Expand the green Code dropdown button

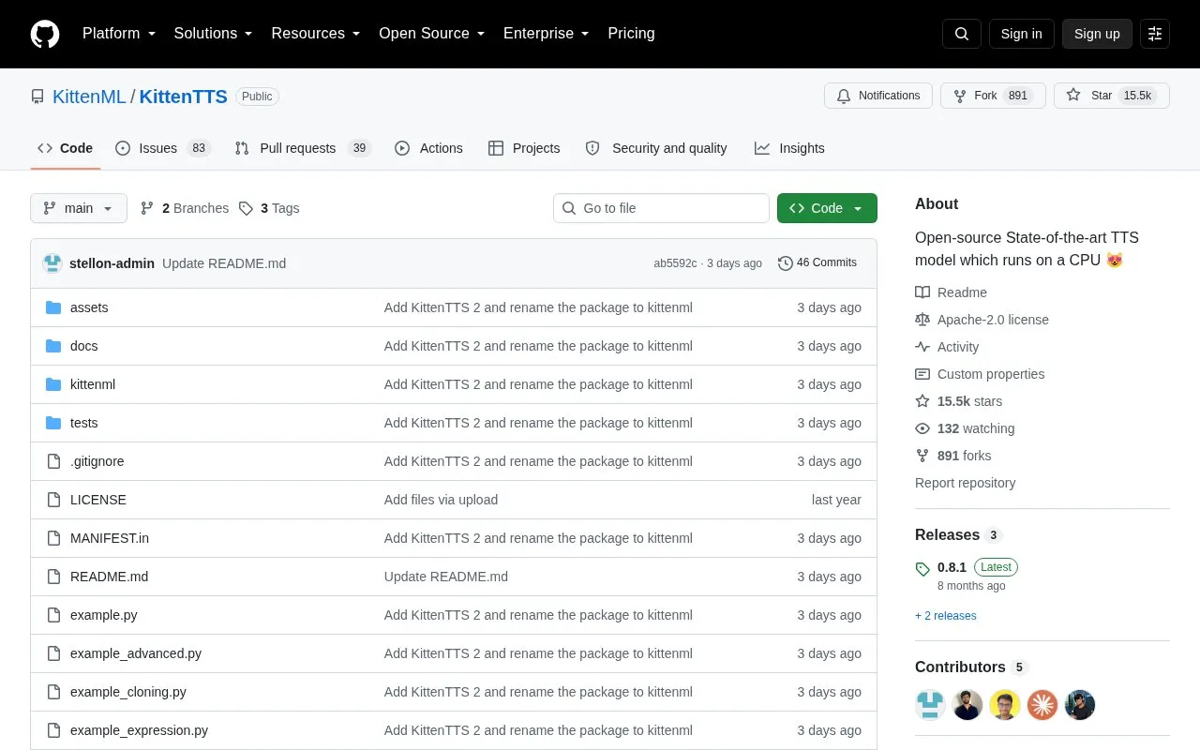pyautogui.click(x=827, y=208)
